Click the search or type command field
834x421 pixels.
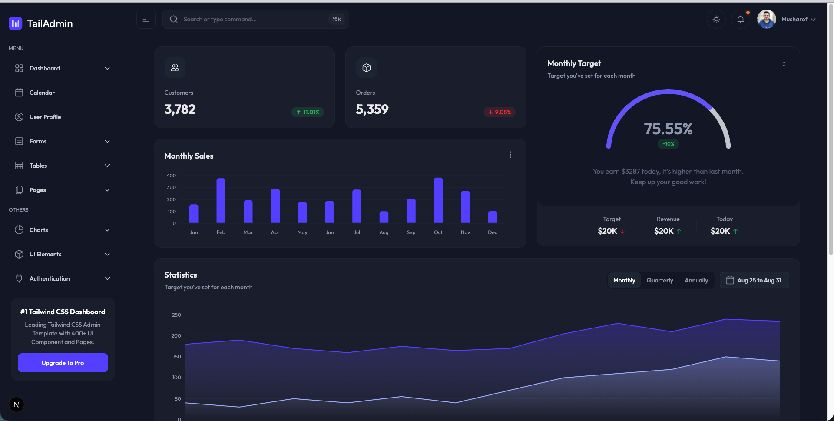(x=256, y=19)
